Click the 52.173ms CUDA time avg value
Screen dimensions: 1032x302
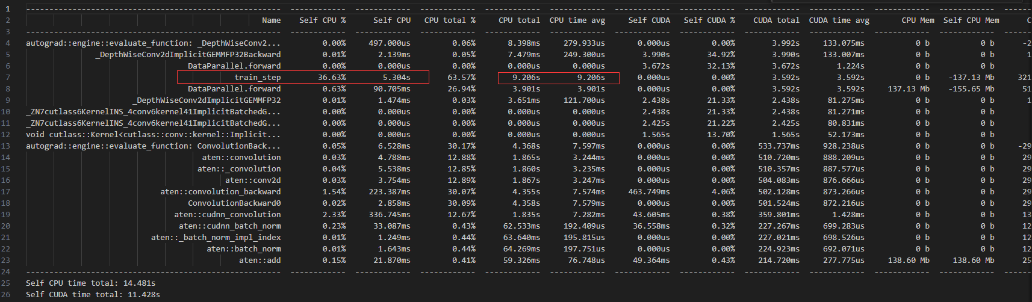point(846,134)
